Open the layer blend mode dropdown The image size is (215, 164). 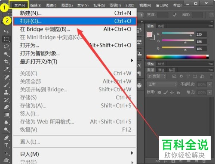162,84
